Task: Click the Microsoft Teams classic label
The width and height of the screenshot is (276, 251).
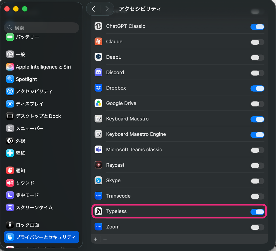Action: [x=134, y=150]
